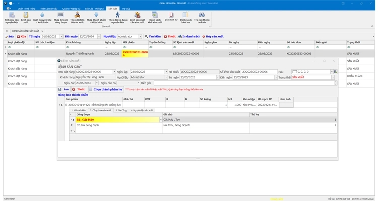Open Nhập tiến độ công đoạn
This screenshot has height=201, width=378.
(x=60, y=18)
